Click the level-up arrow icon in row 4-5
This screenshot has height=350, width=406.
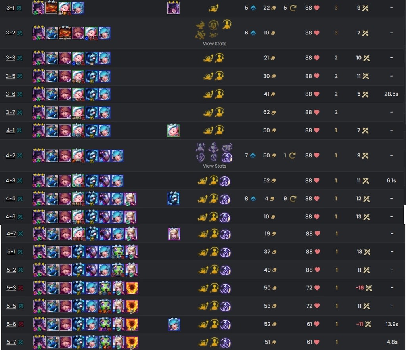click(253, 199)
